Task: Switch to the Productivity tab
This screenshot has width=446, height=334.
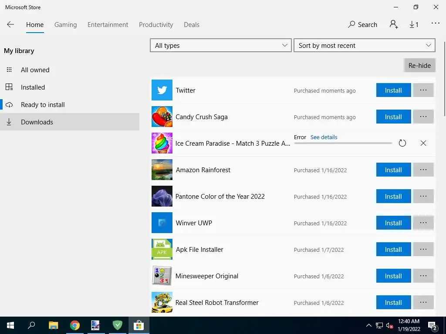Action: pyautogui.click(x=156, y=25)
